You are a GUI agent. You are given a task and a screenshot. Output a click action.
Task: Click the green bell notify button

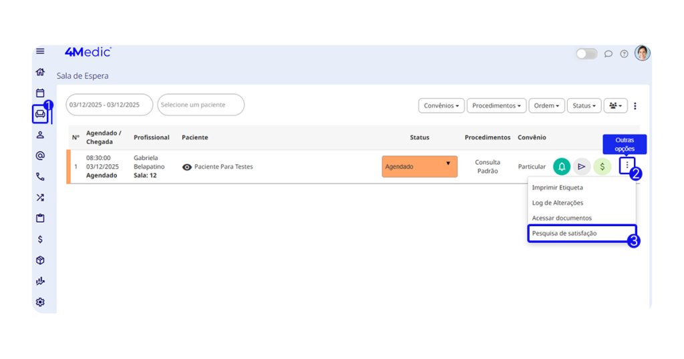[562, 167]
